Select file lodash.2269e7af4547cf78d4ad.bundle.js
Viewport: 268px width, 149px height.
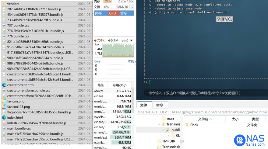(47, 123)
